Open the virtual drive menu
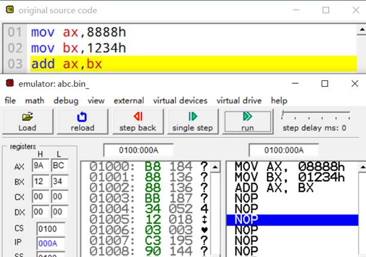This screenshot has height=257, width=366. [x=239, y=101]
